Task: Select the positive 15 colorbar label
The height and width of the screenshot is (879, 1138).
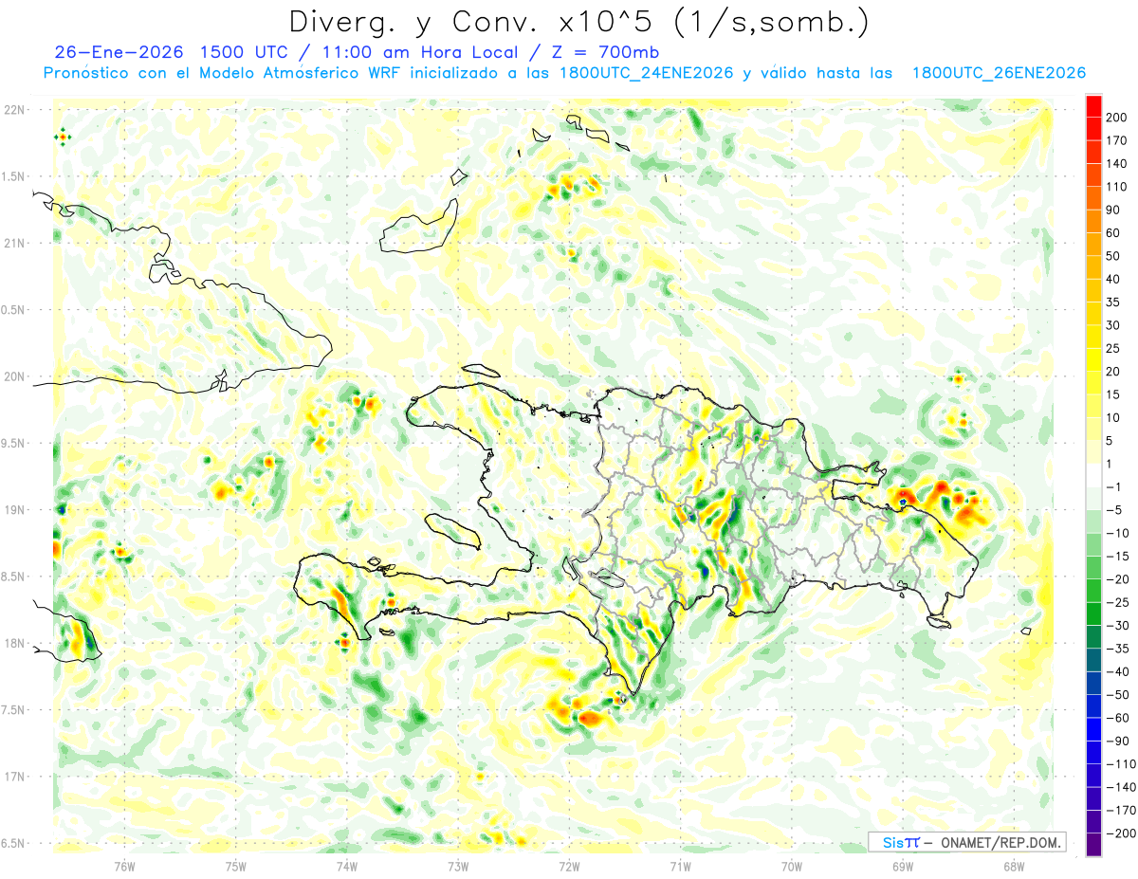Action: (1112, 394)
